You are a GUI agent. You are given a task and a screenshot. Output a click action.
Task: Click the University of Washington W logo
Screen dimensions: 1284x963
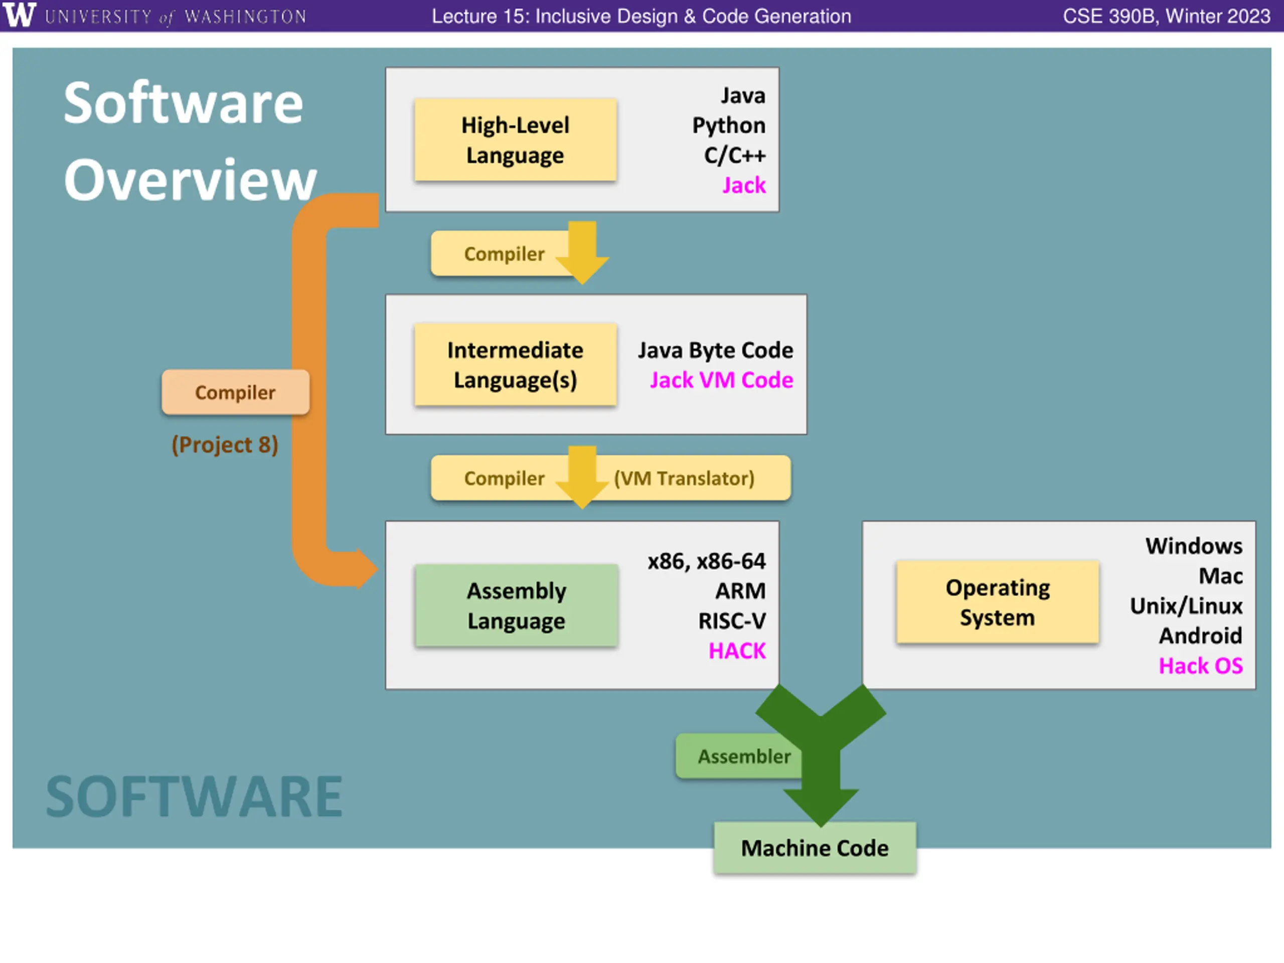pyautogui.click(x=19, y=15)
